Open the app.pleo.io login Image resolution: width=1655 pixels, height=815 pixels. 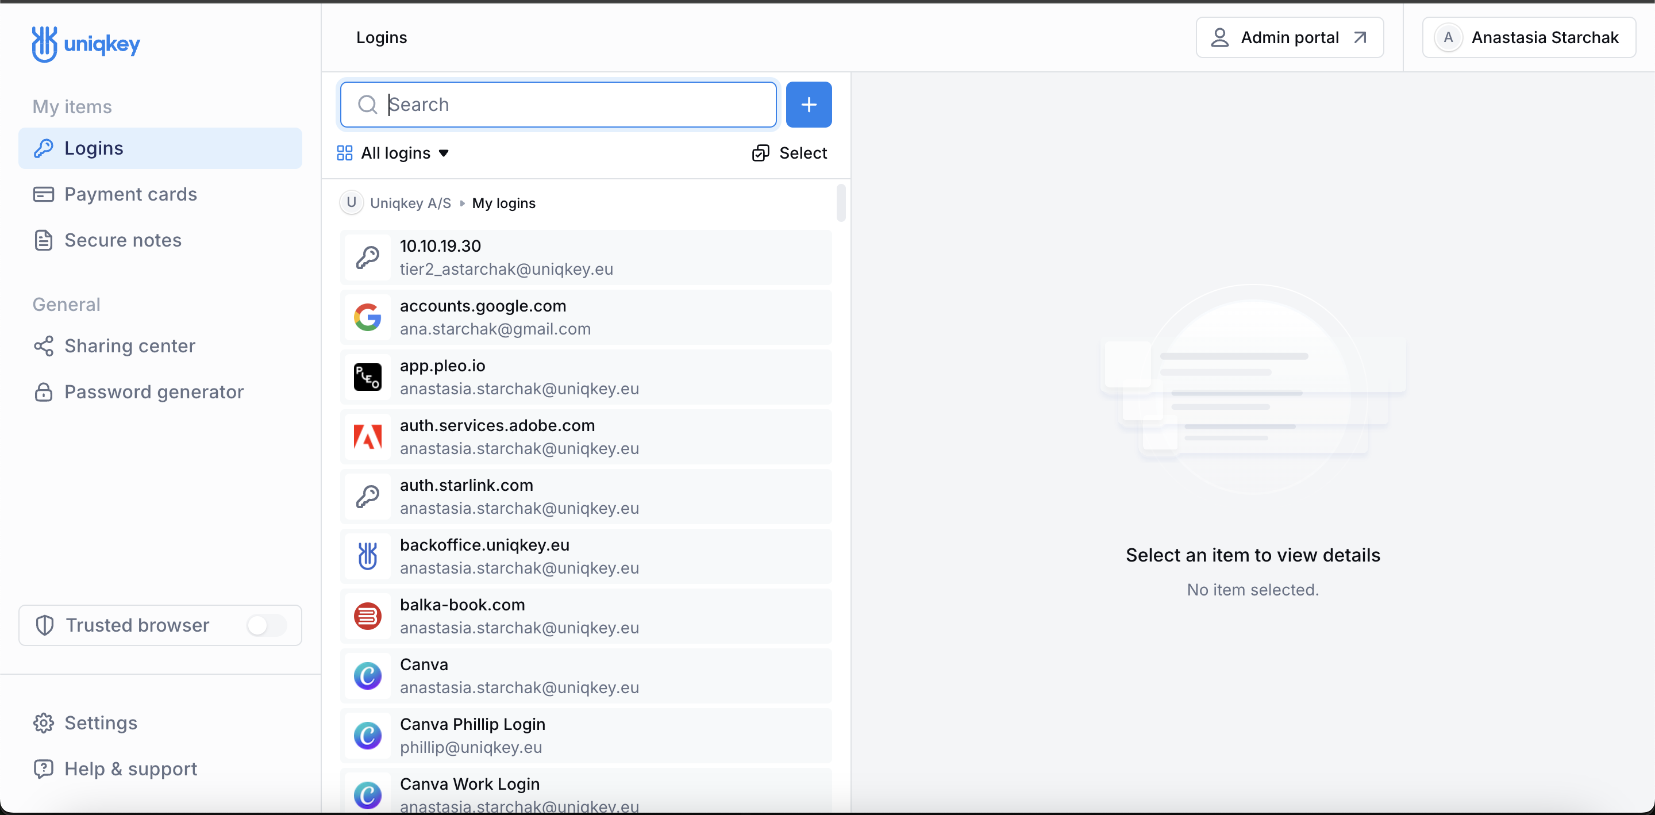(586, 377)
